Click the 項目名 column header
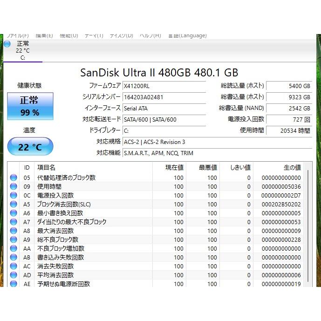The width and height of the screenshot is (321, 321). coord(47,167)
